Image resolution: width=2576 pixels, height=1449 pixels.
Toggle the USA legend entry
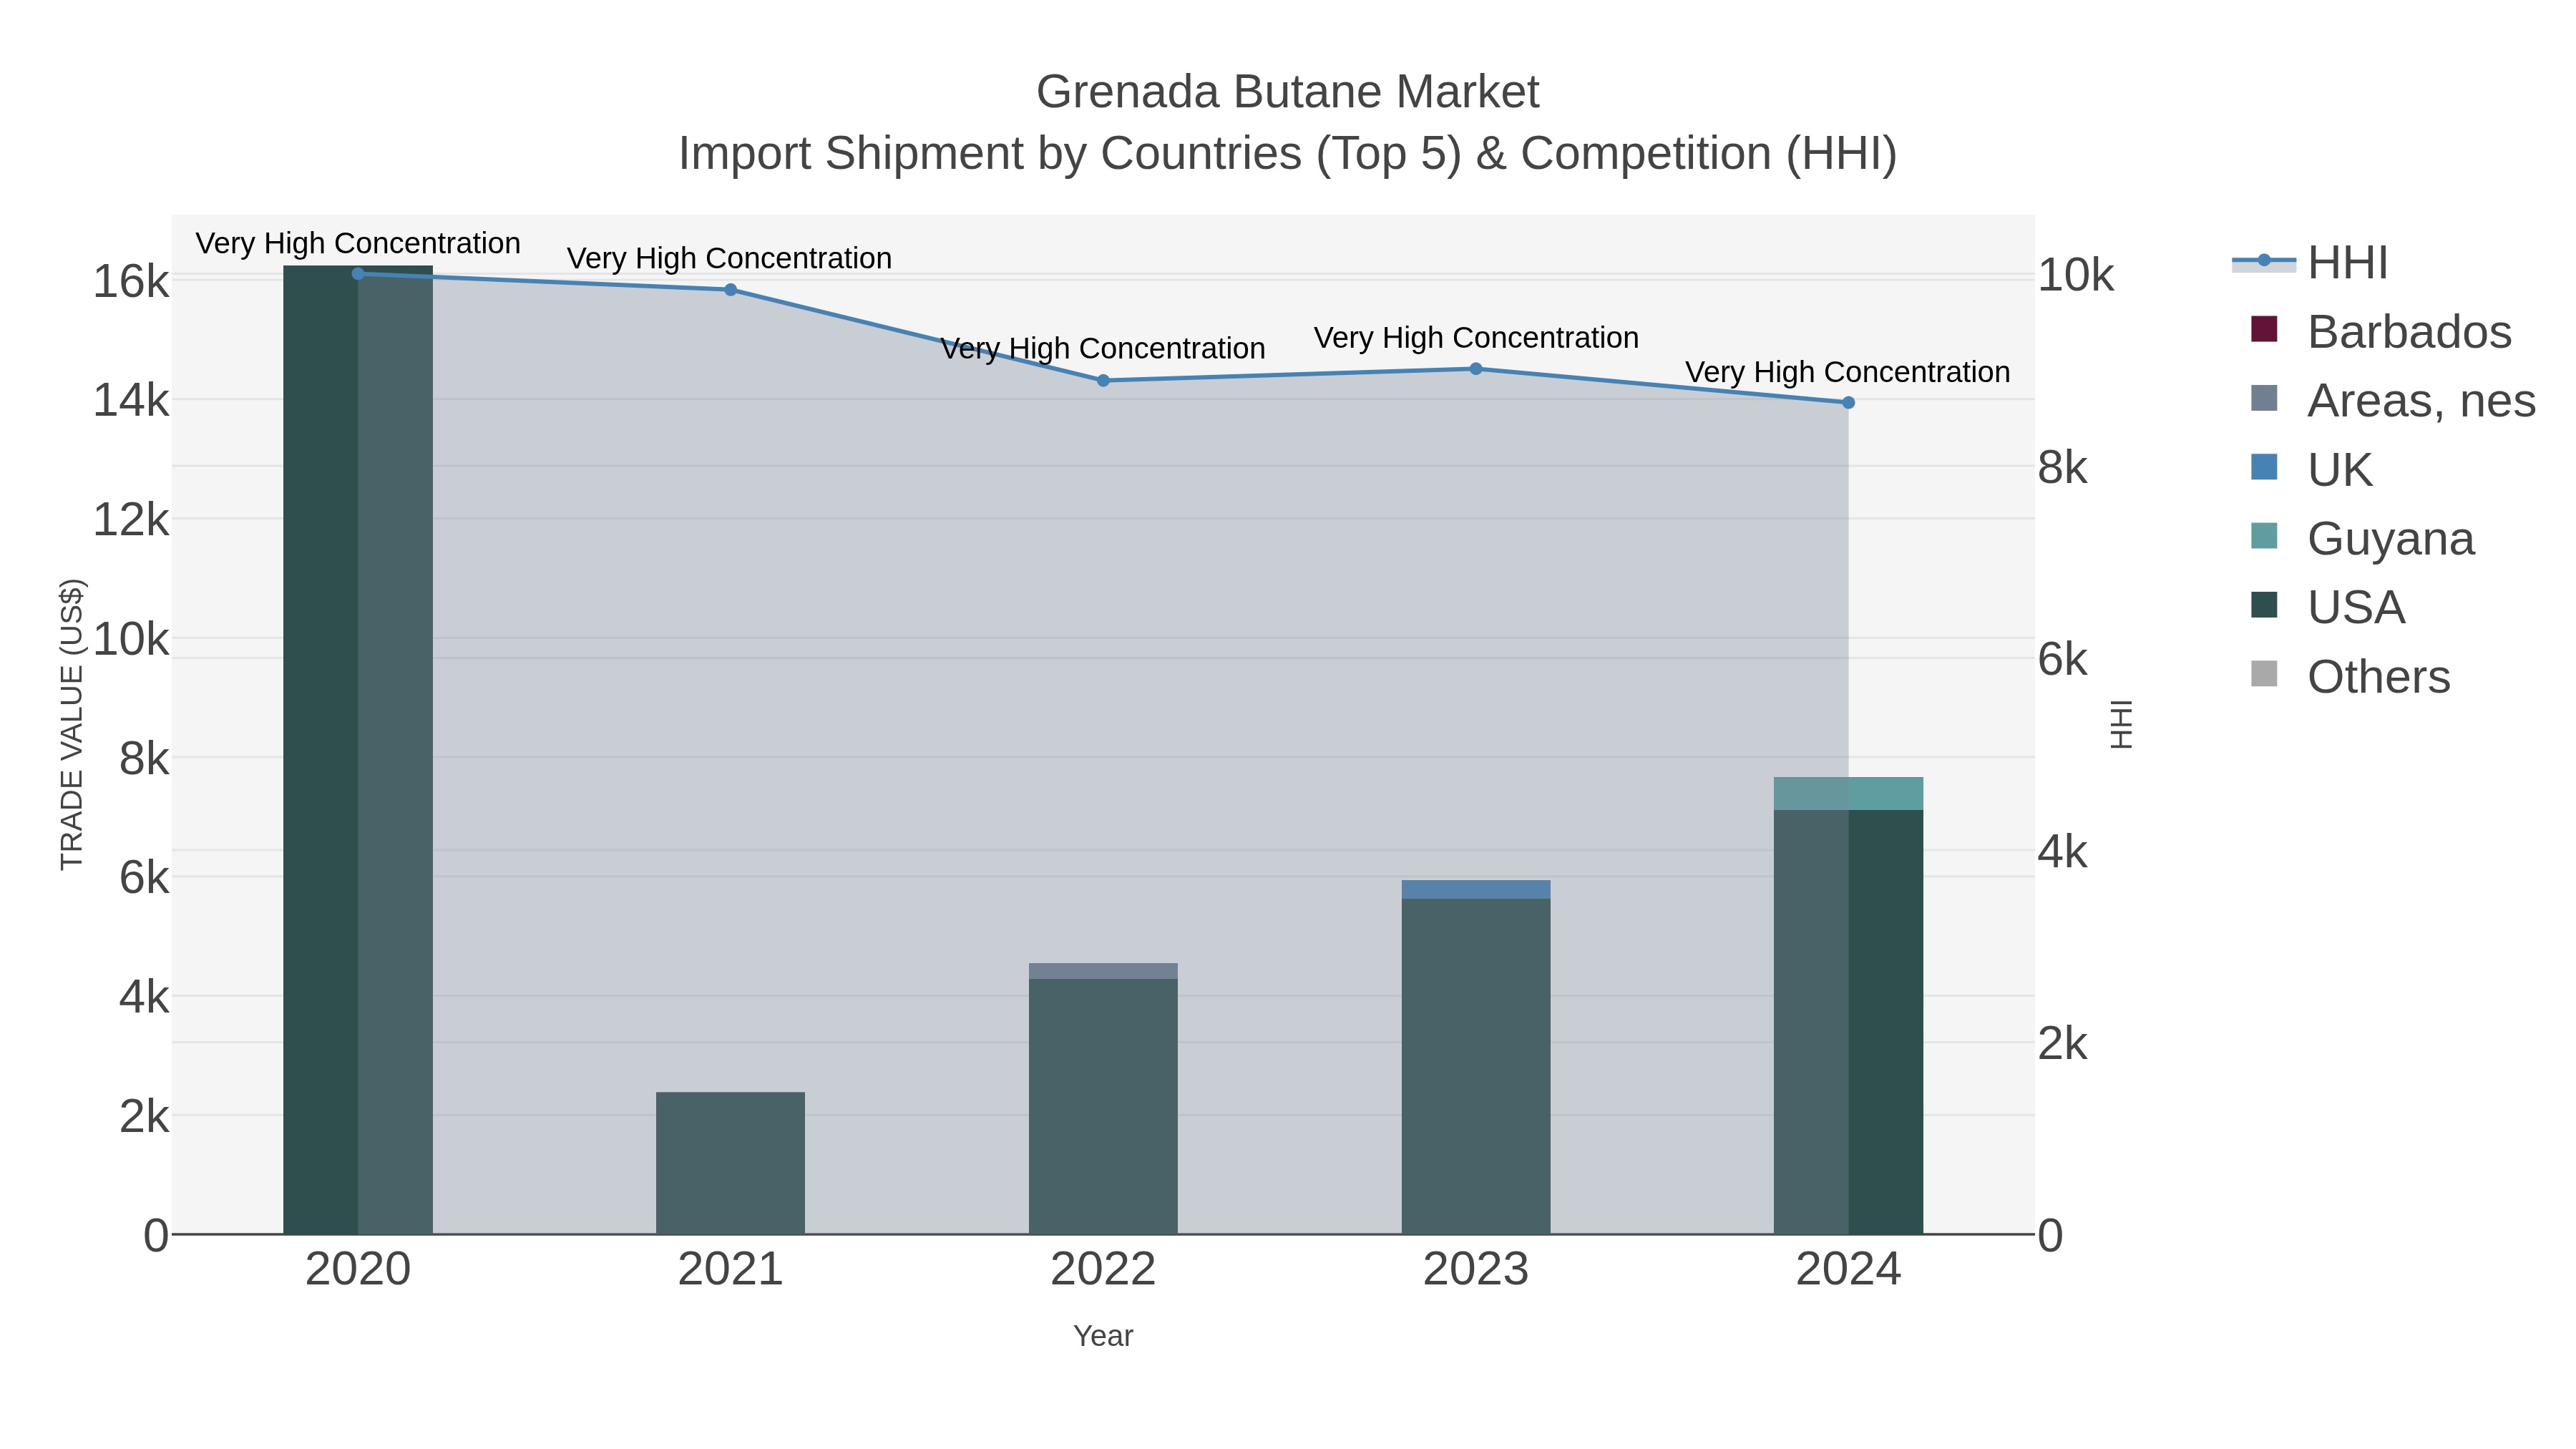click(x=2327, y=608)
